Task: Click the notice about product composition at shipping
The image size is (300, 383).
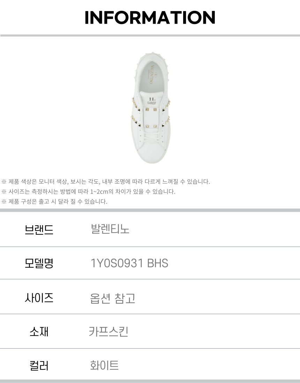Action: point(54,201)
